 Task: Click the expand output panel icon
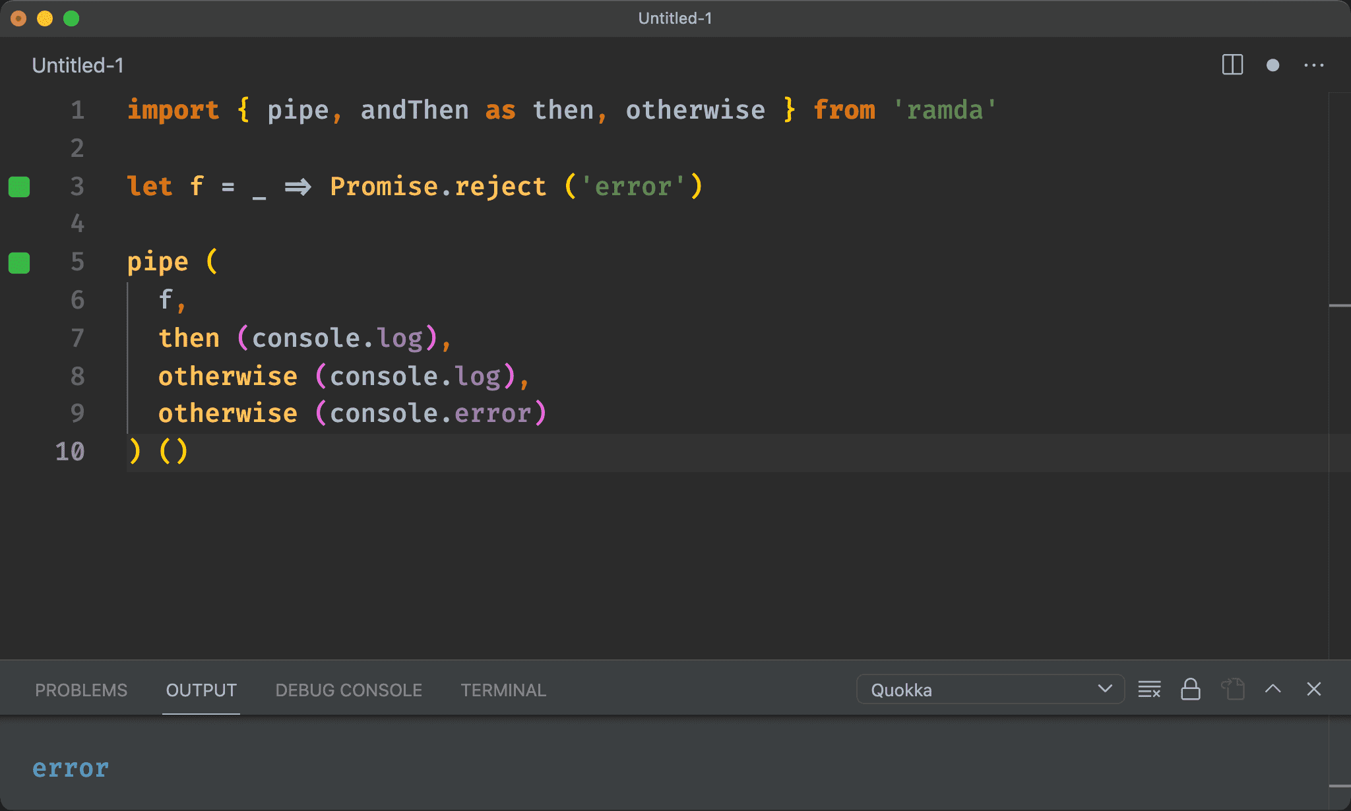pyautogui.click(x=1273, y=690)
